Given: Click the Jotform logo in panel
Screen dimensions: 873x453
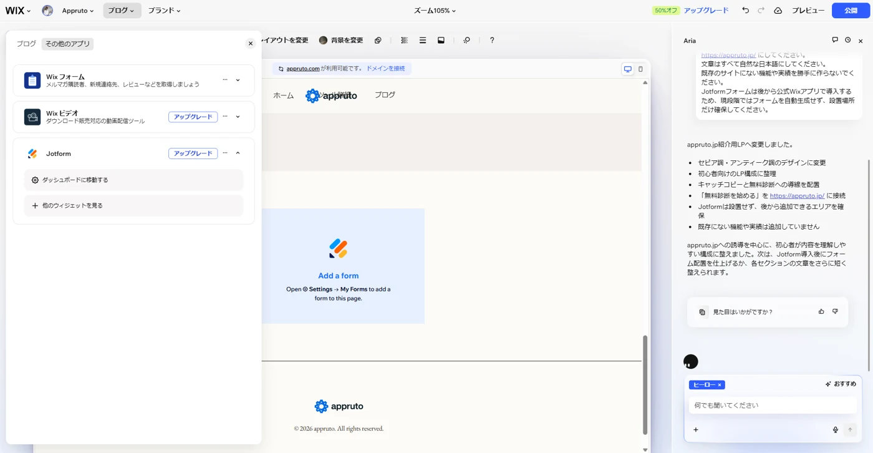Looking at the screenshot, I should (32, 153).
